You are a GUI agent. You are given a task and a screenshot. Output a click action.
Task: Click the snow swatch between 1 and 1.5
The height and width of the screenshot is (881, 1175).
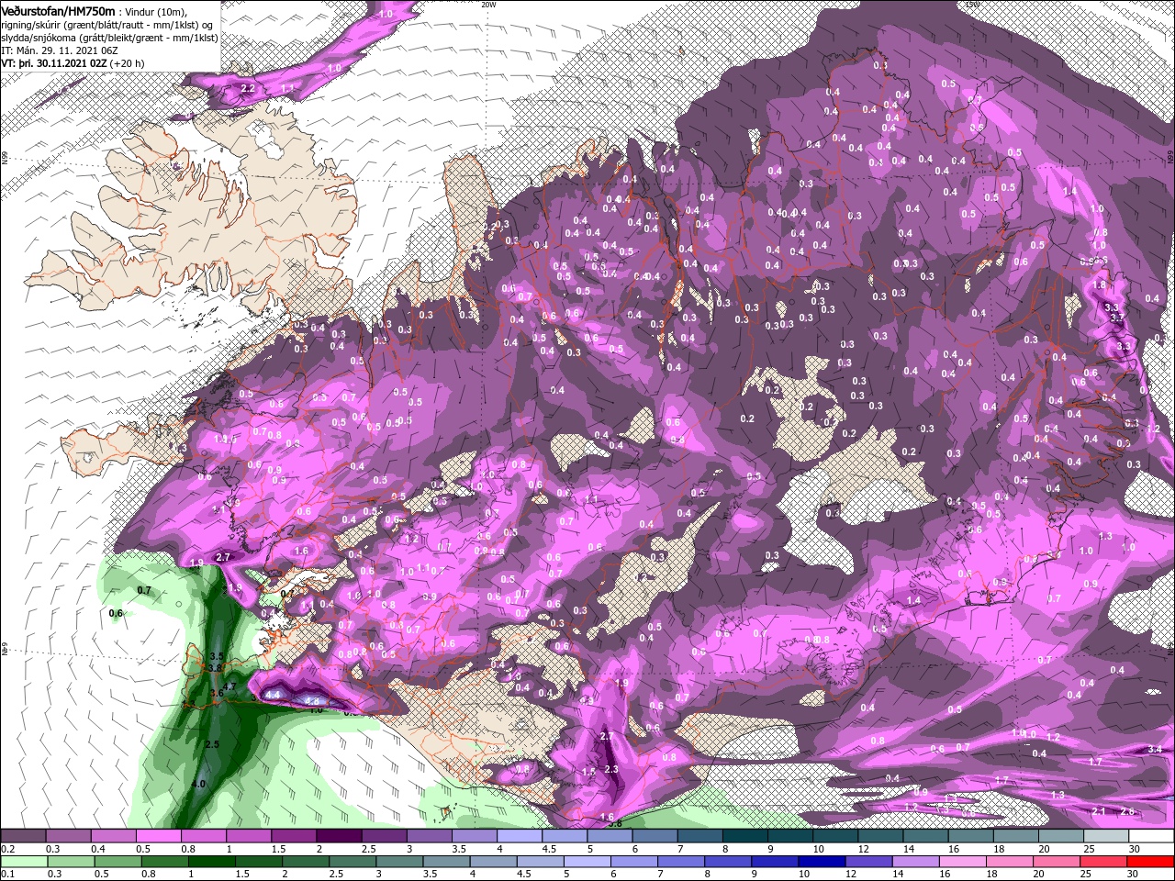click(248, 836)
